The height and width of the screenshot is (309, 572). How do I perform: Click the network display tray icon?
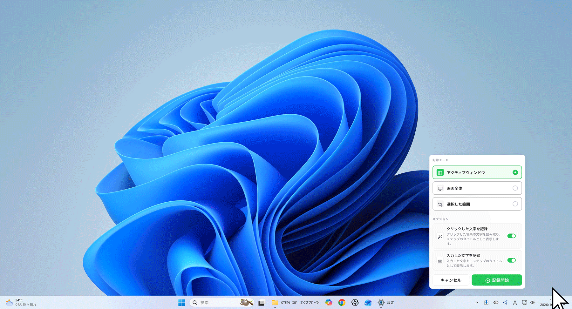(x=524, y=303)
